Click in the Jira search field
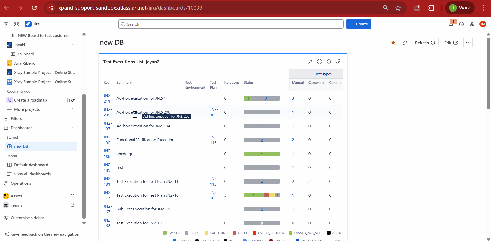This screenshot has height=241, width=491. click(x=231, y=24)
